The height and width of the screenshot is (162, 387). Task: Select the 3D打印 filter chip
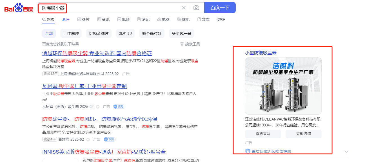click(125, 33)
